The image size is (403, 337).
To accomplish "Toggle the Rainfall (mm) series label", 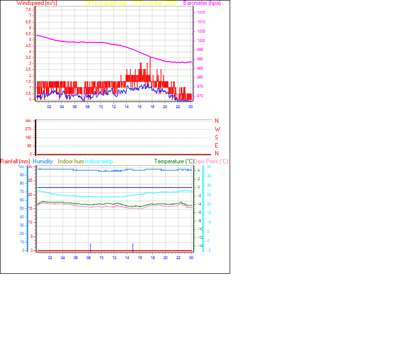I will pos(15,161).
